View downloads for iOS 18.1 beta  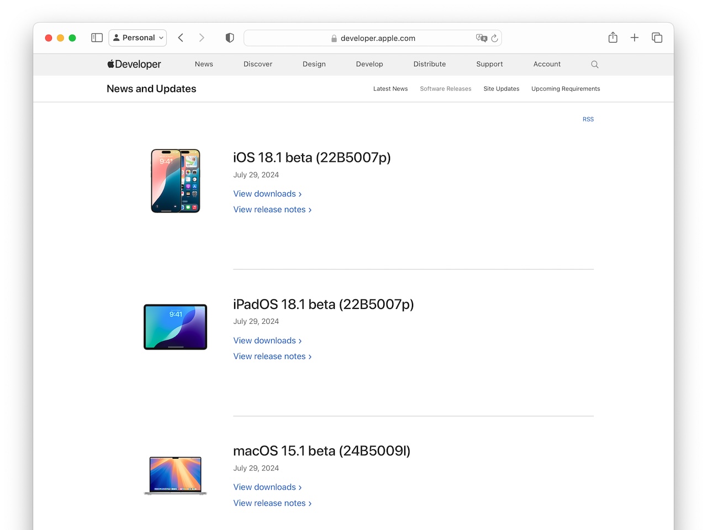(x=267, y=194)
